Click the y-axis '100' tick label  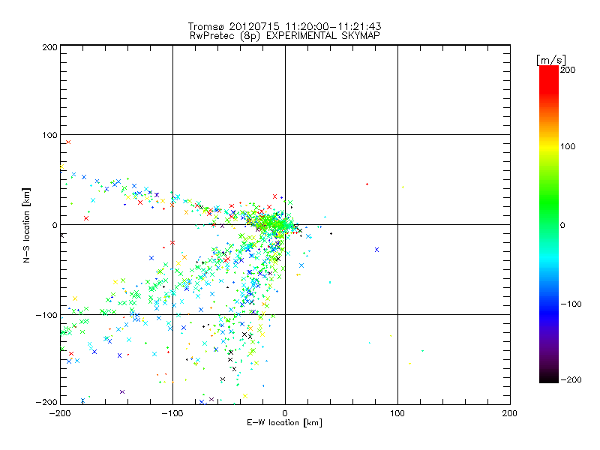click(49, 135)
